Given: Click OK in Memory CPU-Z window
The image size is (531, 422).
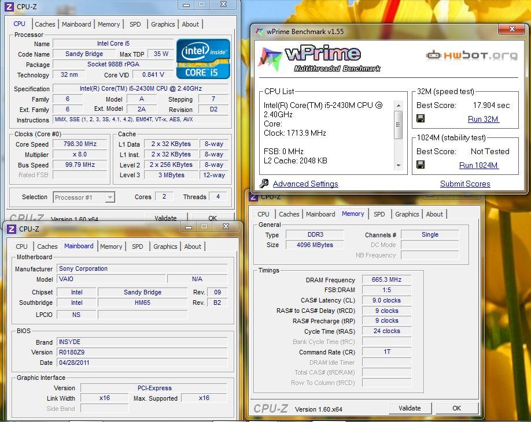Looking at the screenshot, I should pos(456,408).
